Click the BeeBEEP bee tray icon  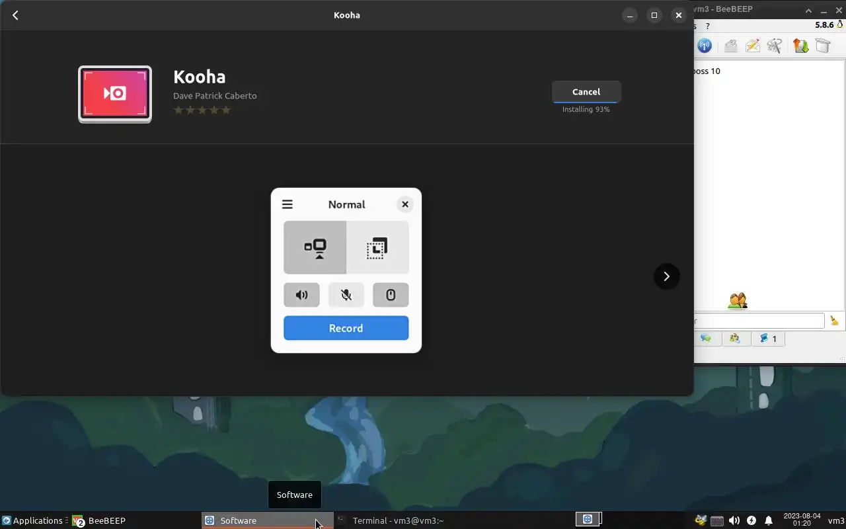701,520
